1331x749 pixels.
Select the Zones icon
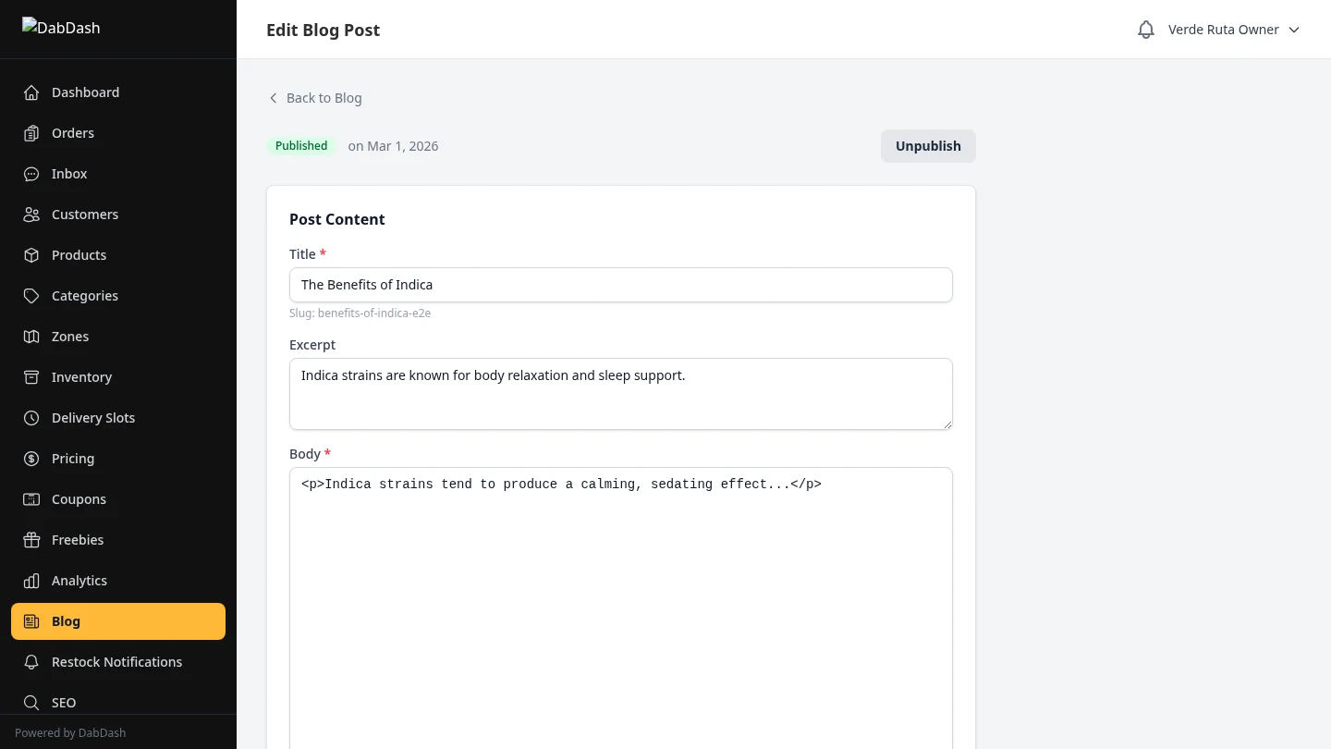pos(31,337)
